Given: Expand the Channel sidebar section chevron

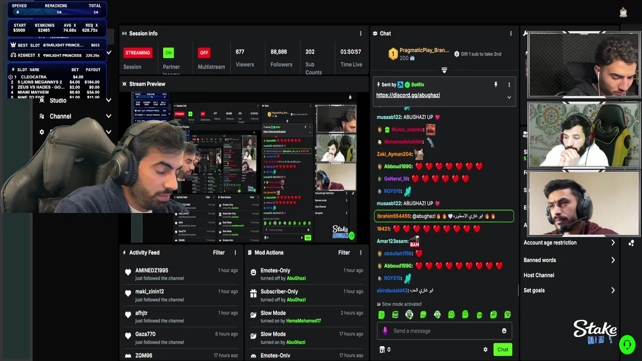Looking at the screenshot, I should click(x=108, y=116).
